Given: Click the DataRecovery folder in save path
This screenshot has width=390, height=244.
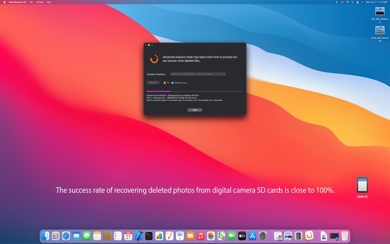Looking at the screenshot, I should click(179, 82).
